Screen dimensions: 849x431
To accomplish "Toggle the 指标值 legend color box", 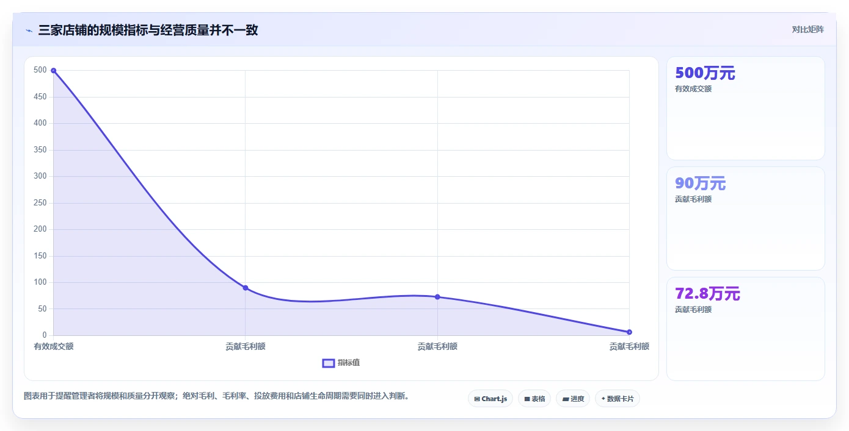I will [329, 363].
